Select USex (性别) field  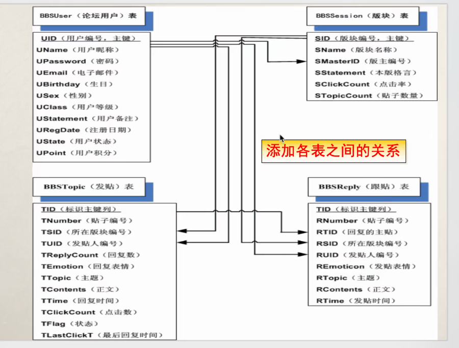(x=64, y=96)
